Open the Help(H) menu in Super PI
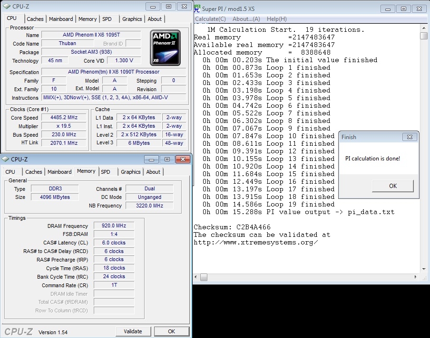The width and height of the screenshot is (430, 338). pos(276,19)
